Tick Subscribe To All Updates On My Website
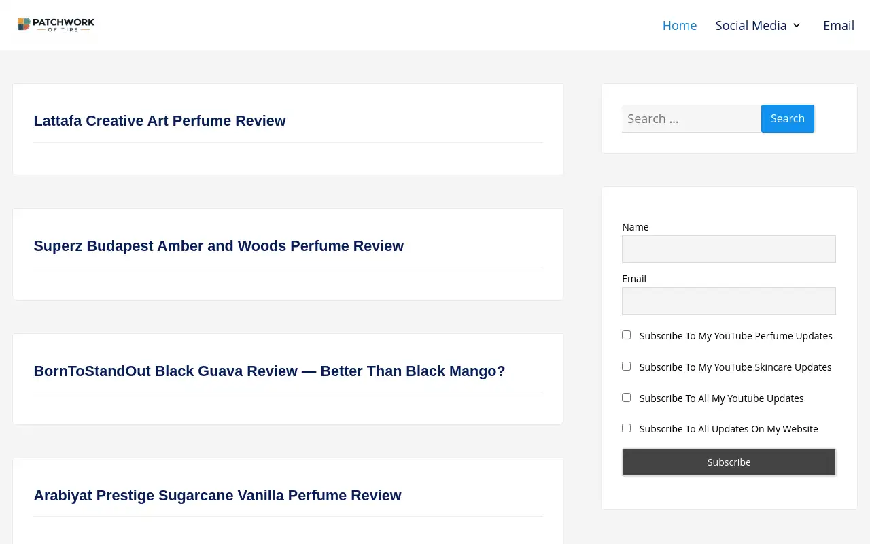Screen dimensions: 870x544 626,428
